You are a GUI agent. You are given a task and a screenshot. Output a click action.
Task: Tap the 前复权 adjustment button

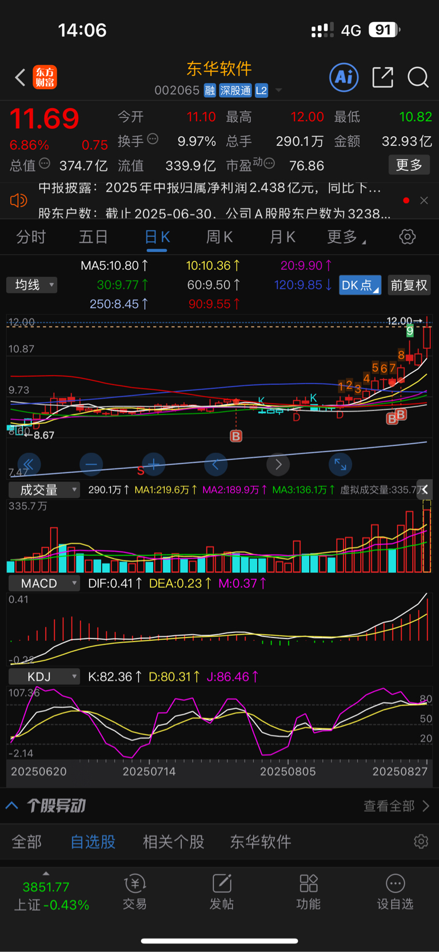[409, 285]
